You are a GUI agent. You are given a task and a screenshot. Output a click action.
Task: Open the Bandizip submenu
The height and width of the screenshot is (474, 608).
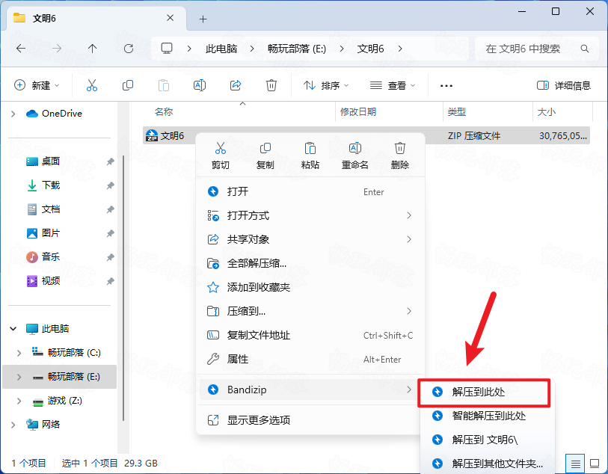click(308, 390)
